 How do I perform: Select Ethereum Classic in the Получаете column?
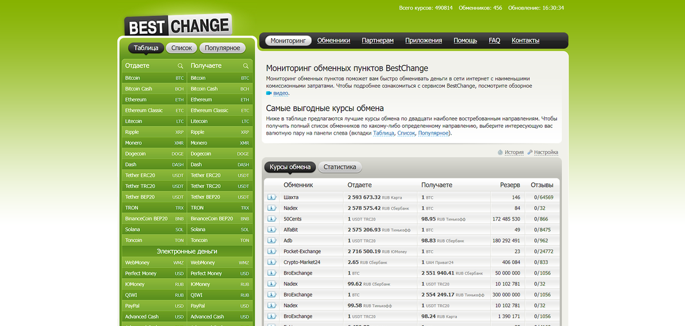220,111
